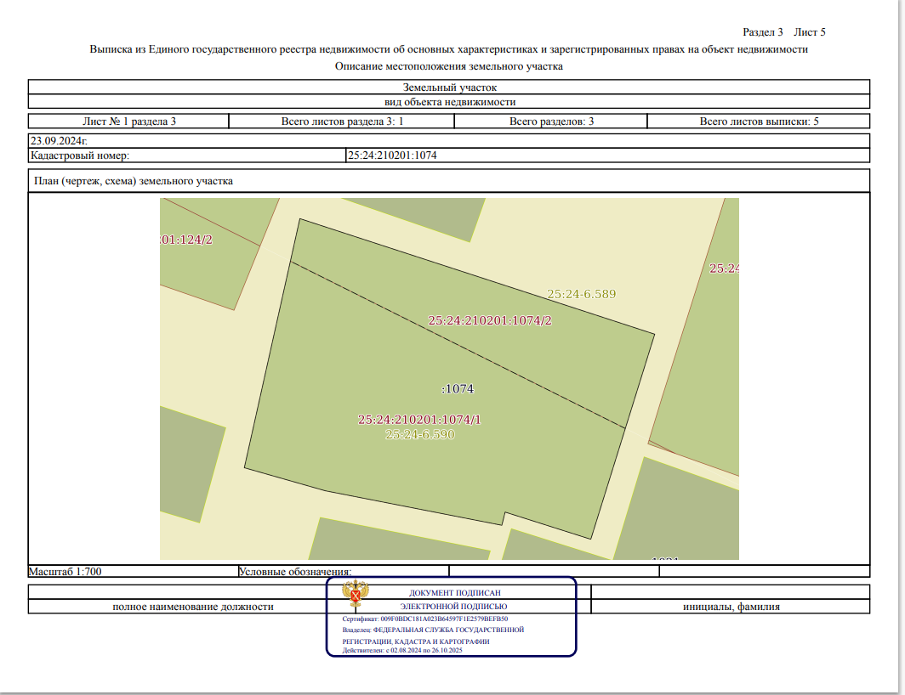Click the 'План (чертеж, схема) земельного участка' heading
The width and height of the screenshot is (905, 695).
click(133, 181)
